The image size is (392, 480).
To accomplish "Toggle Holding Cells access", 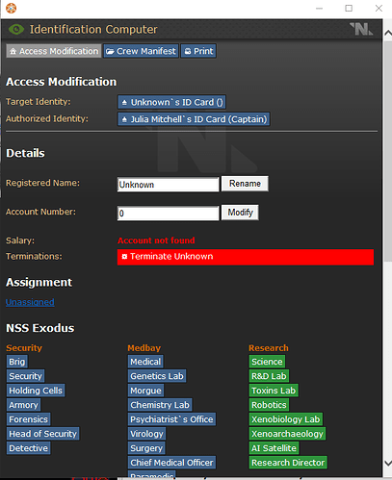I will (36, 391).
